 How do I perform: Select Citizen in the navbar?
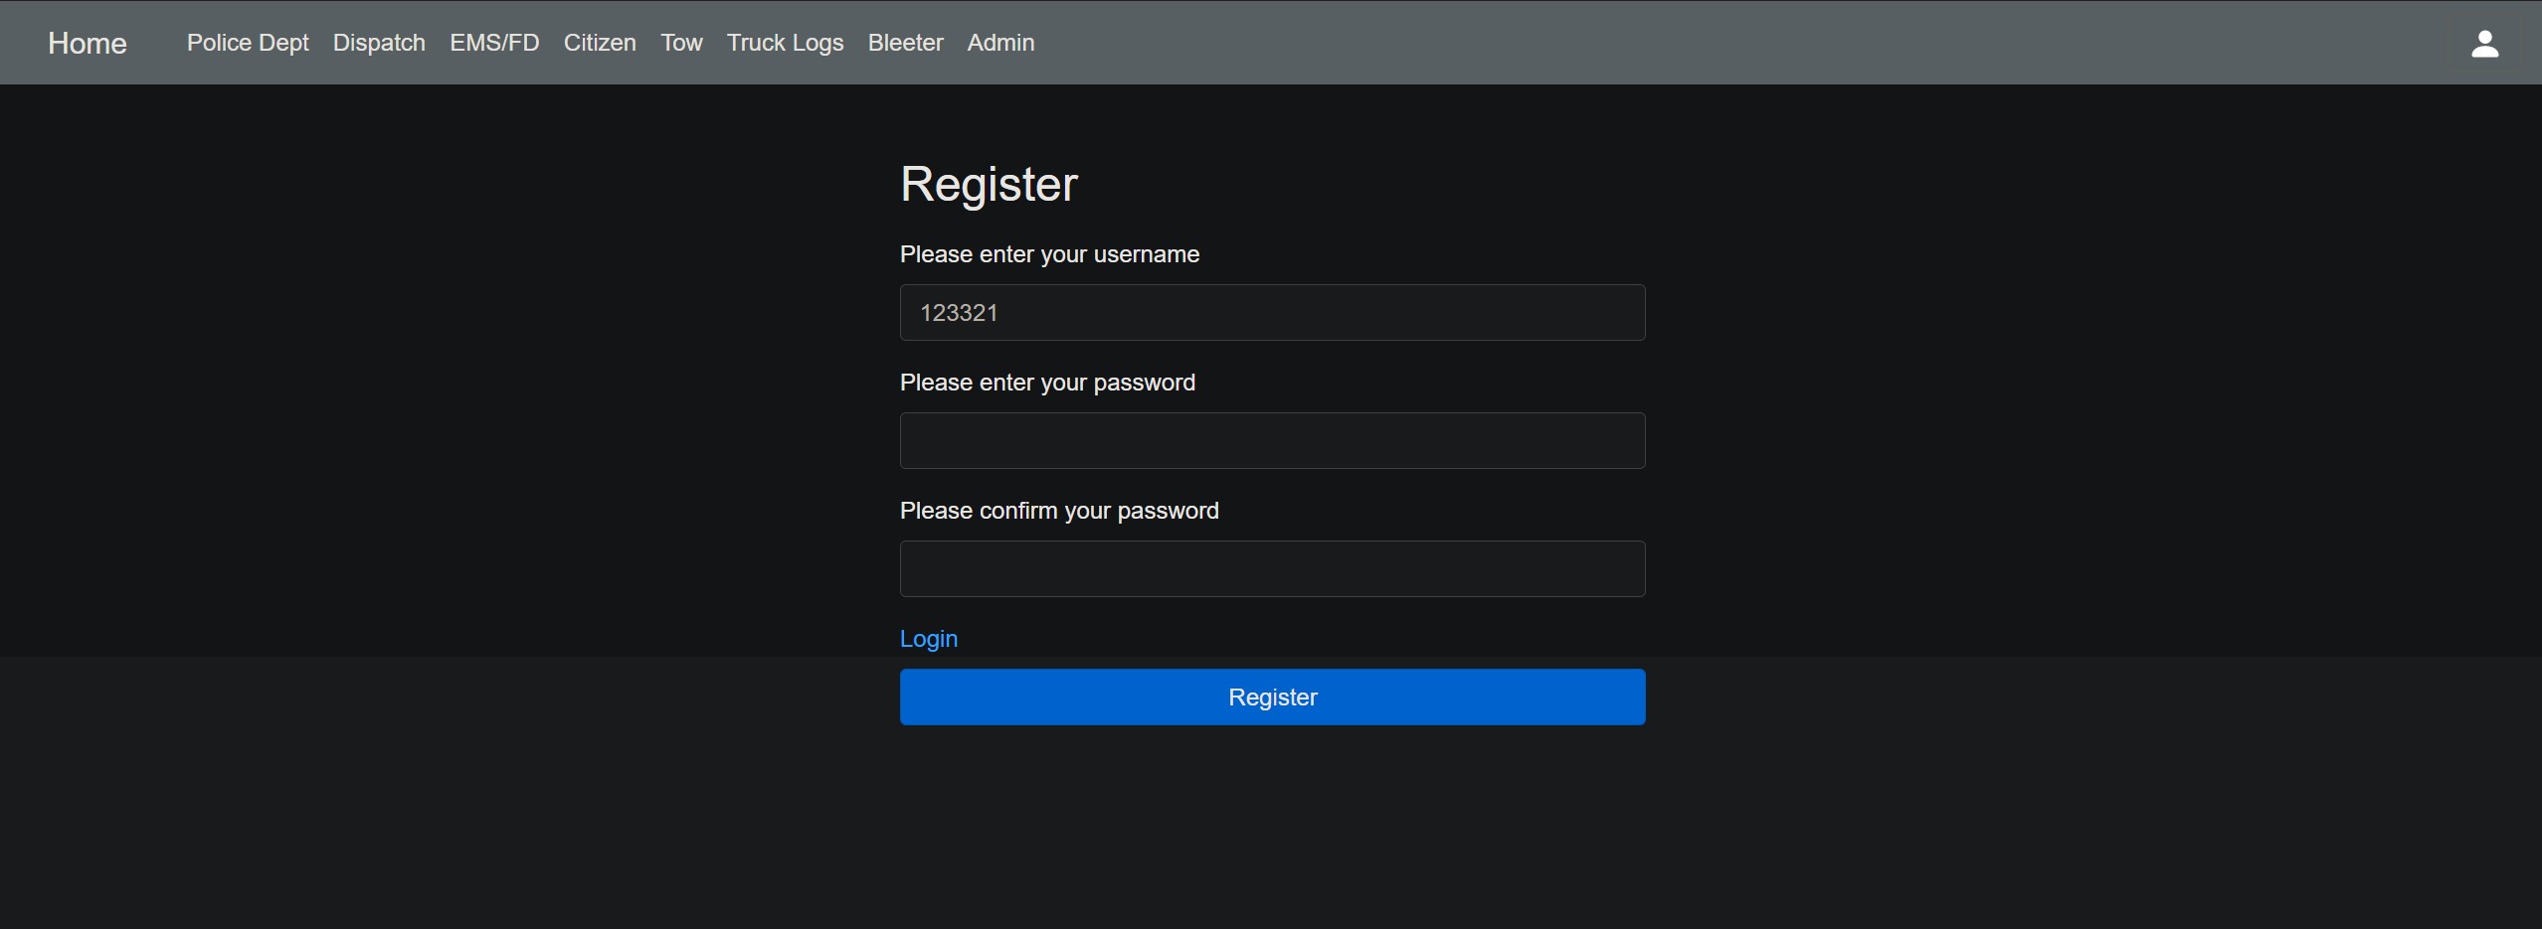point(600,43)
